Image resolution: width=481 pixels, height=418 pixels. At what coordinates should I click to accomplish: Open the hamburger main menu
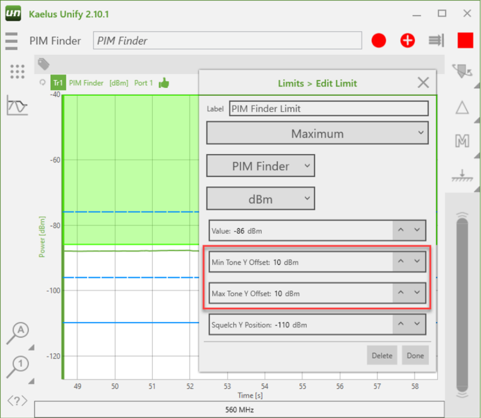pos(11,41)
